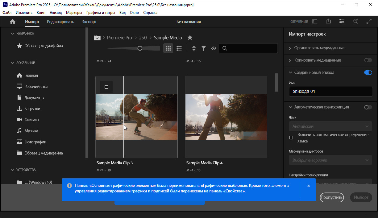Enable the Копировать медиаданные toggle
The image size is (378, 218).
click(x=368, y=60)
